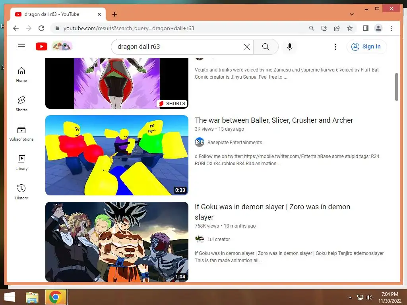Open title If Goku was in demon slayer
The height and width of the screenshot is (305, 407).
272,212
